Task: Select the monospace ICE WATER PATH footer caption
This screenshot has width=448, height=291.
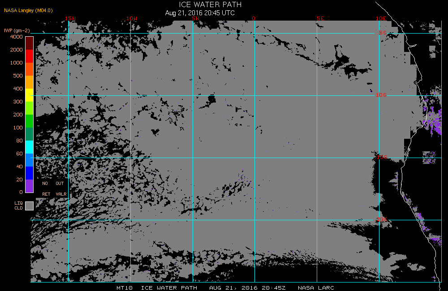Action: click(x=169, y=288)
